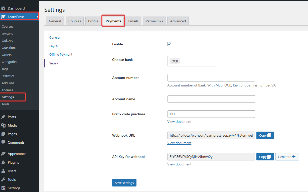
Task: Click the Dashboard gauge icon
Action: pyautogui.click(x=3, y=8)
